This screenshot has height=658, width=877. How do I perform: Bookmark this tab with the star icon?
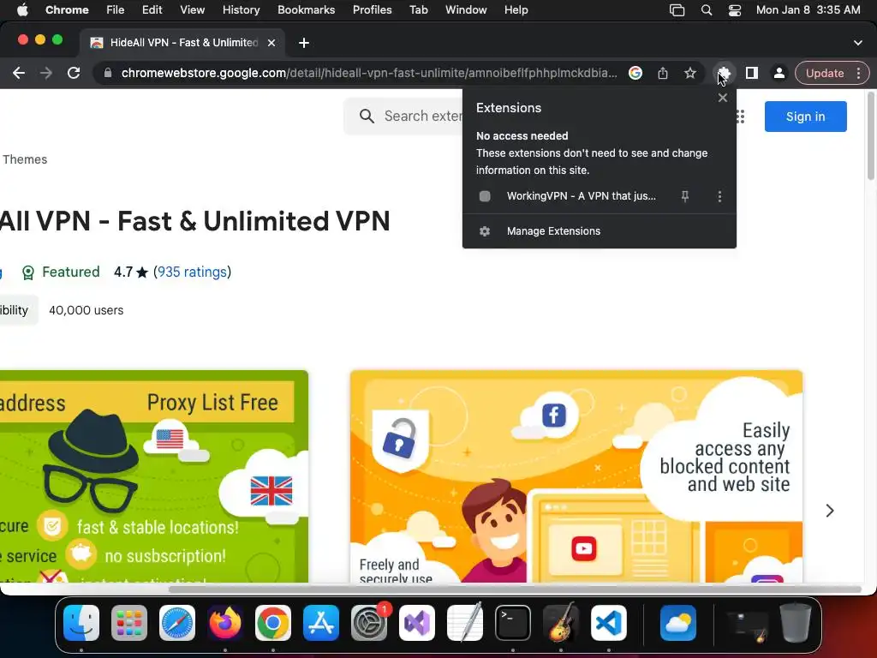coord(690,73)
